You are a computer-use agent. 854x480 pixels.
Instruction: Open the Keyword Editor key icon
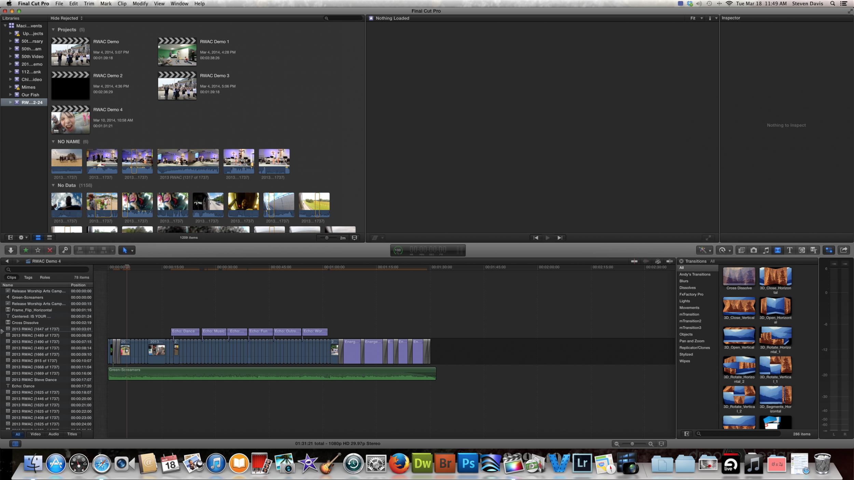click(65, 250)
